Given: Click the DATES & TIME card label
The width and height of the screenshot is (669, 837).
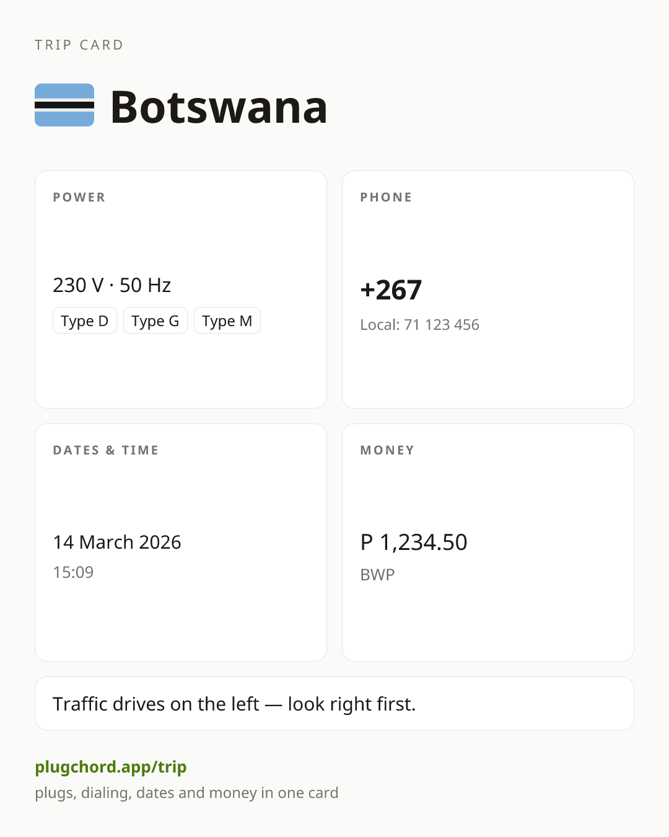Looking at the screenshot, I should pos(106,450).
